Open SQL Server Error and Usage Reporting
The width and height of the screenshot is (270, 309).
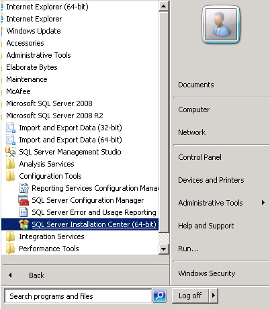click(x=94, y=212)
